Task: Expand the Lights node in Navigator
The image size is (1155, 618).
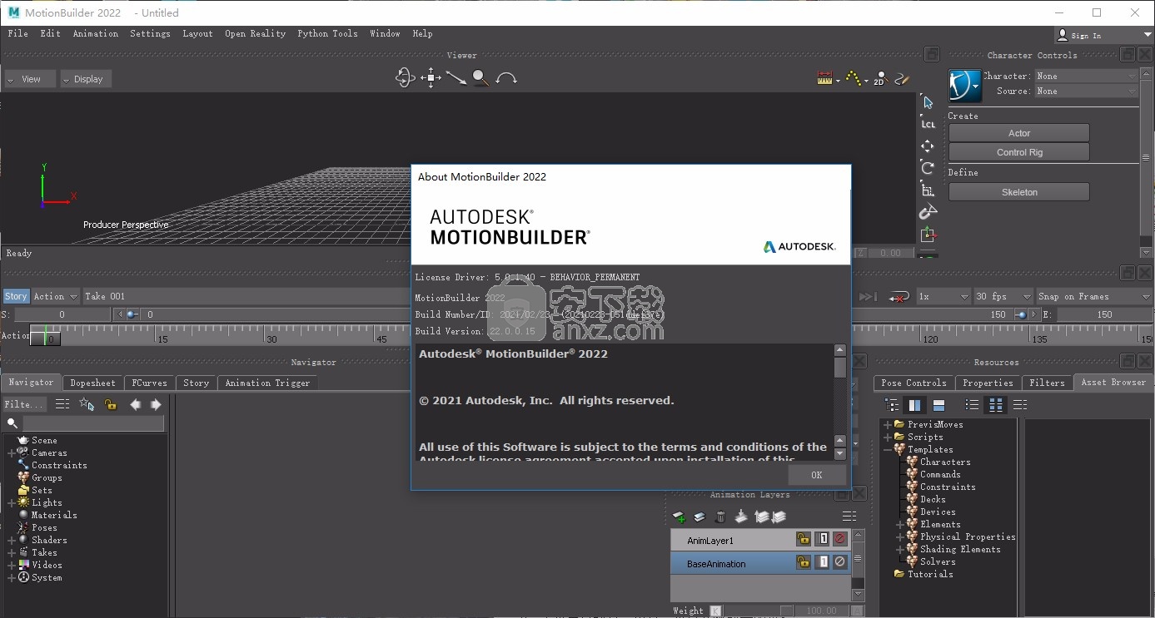Action: [x=11, y=503]
